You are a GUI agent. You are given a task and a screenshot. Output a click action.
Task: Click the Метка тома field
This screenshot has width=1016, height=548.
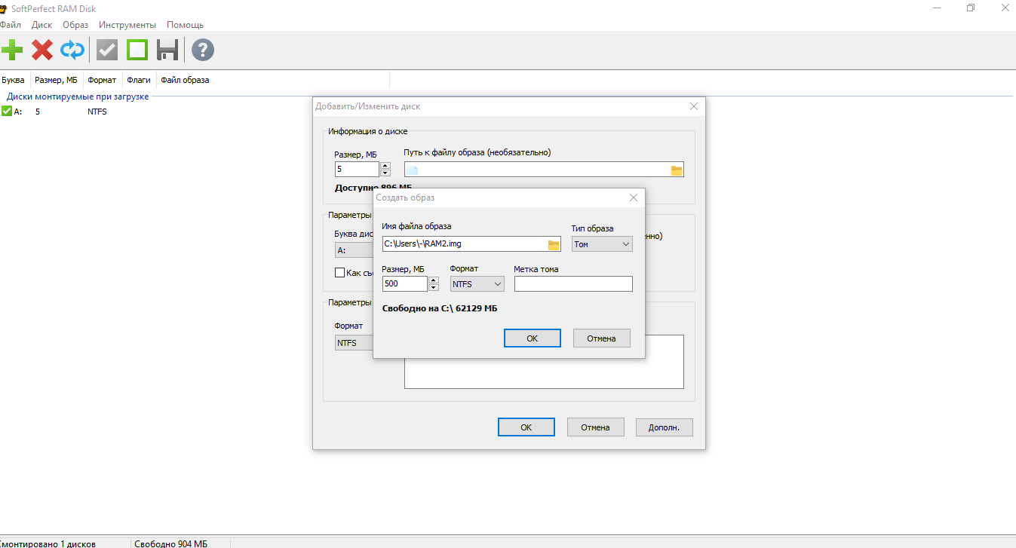click(573, 284)
